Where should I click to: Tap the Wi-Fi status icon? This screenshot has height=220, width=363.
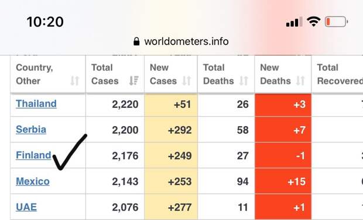pyautogui.click(x=313, y=22)
